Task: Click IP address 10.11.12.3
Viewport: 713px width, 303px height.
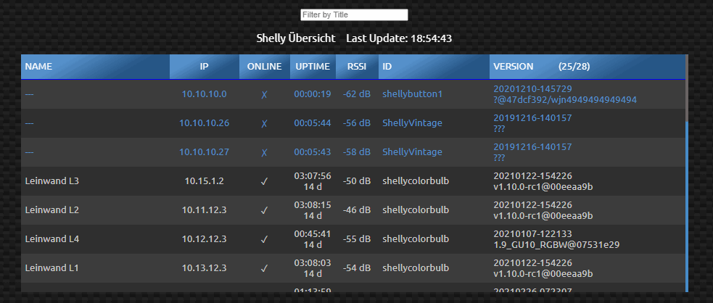Action: (x=204, y=210)
